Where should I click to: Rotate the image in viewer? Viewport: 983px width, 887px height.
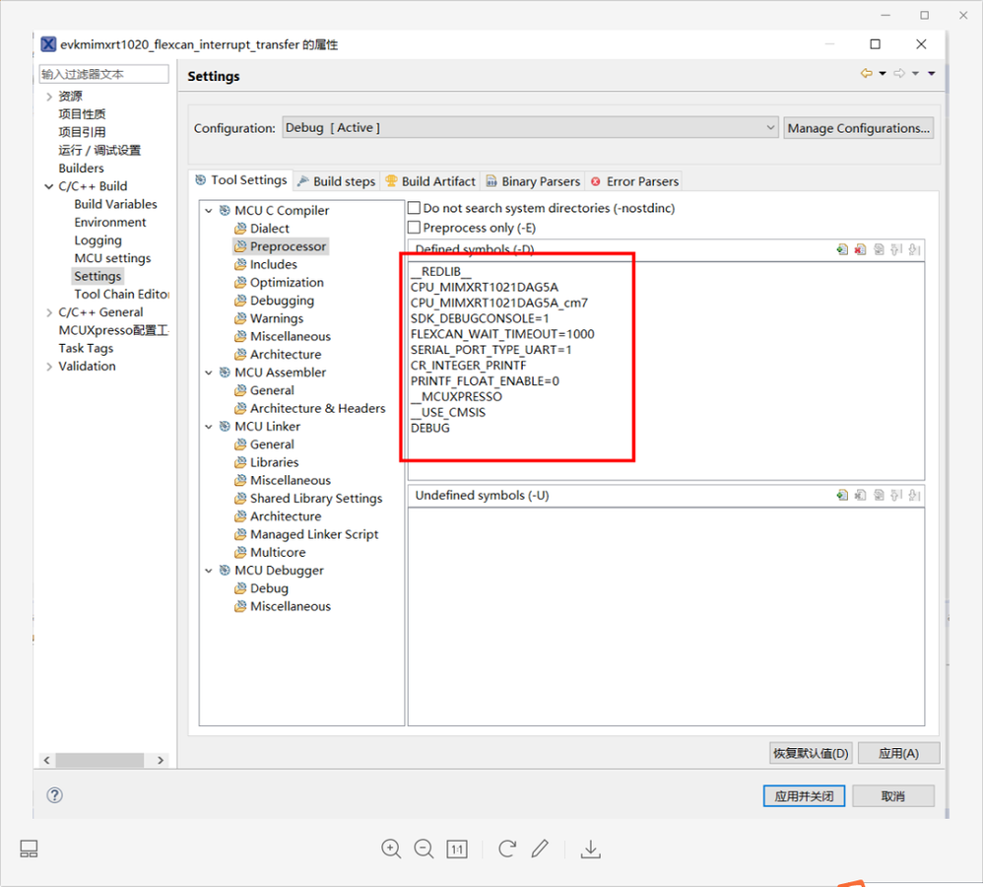point(507,850)
